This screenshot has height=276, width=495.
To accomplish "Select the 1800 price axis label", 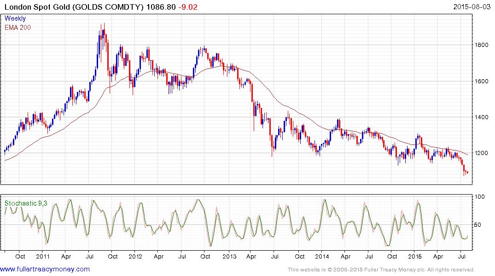I will pyautogui.click(x=482, y=45).
